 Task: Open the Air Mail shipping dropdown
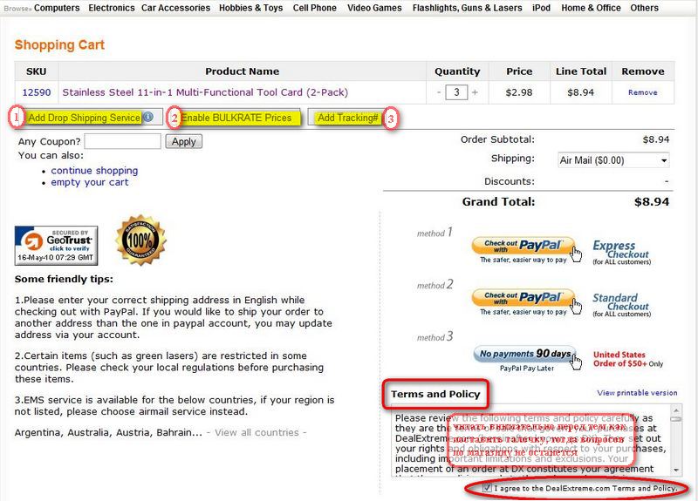(x=613, y=160)
